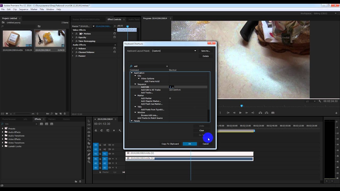Click the Lift button in Program Monitor
Viewport: 340px width, 191px height.
click(260, 113)
